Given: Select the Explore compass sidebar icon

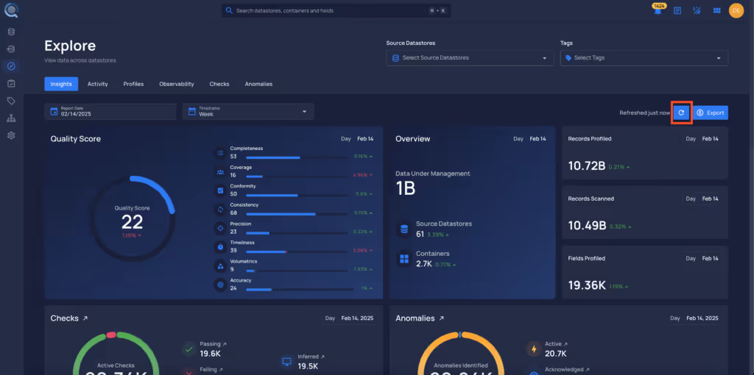Looking at the screenshot, I should [11, 66].
